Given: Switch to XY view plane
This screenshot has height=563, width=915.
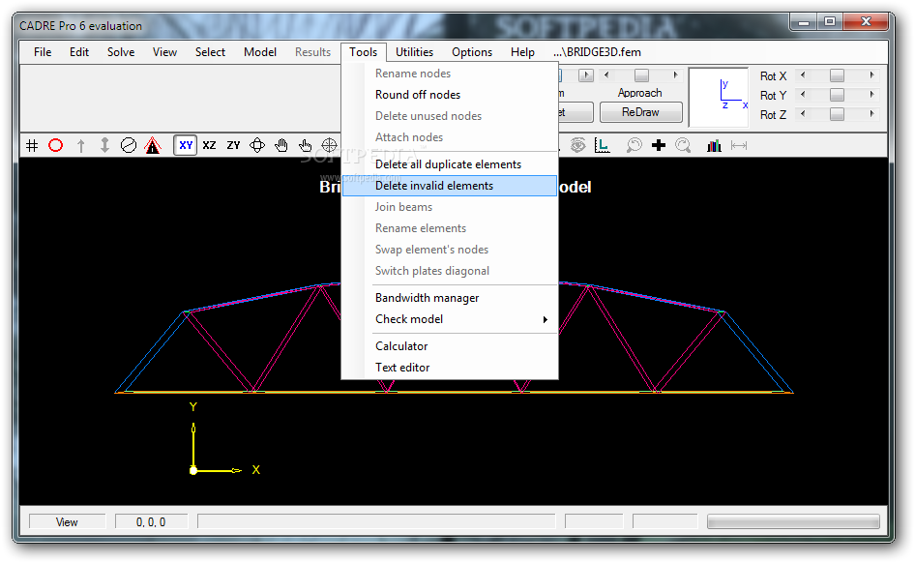Looking at the screenshot, I should (x=186, y=145).
